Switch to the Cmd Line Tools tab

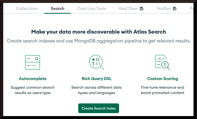click(x=91, y=9)
